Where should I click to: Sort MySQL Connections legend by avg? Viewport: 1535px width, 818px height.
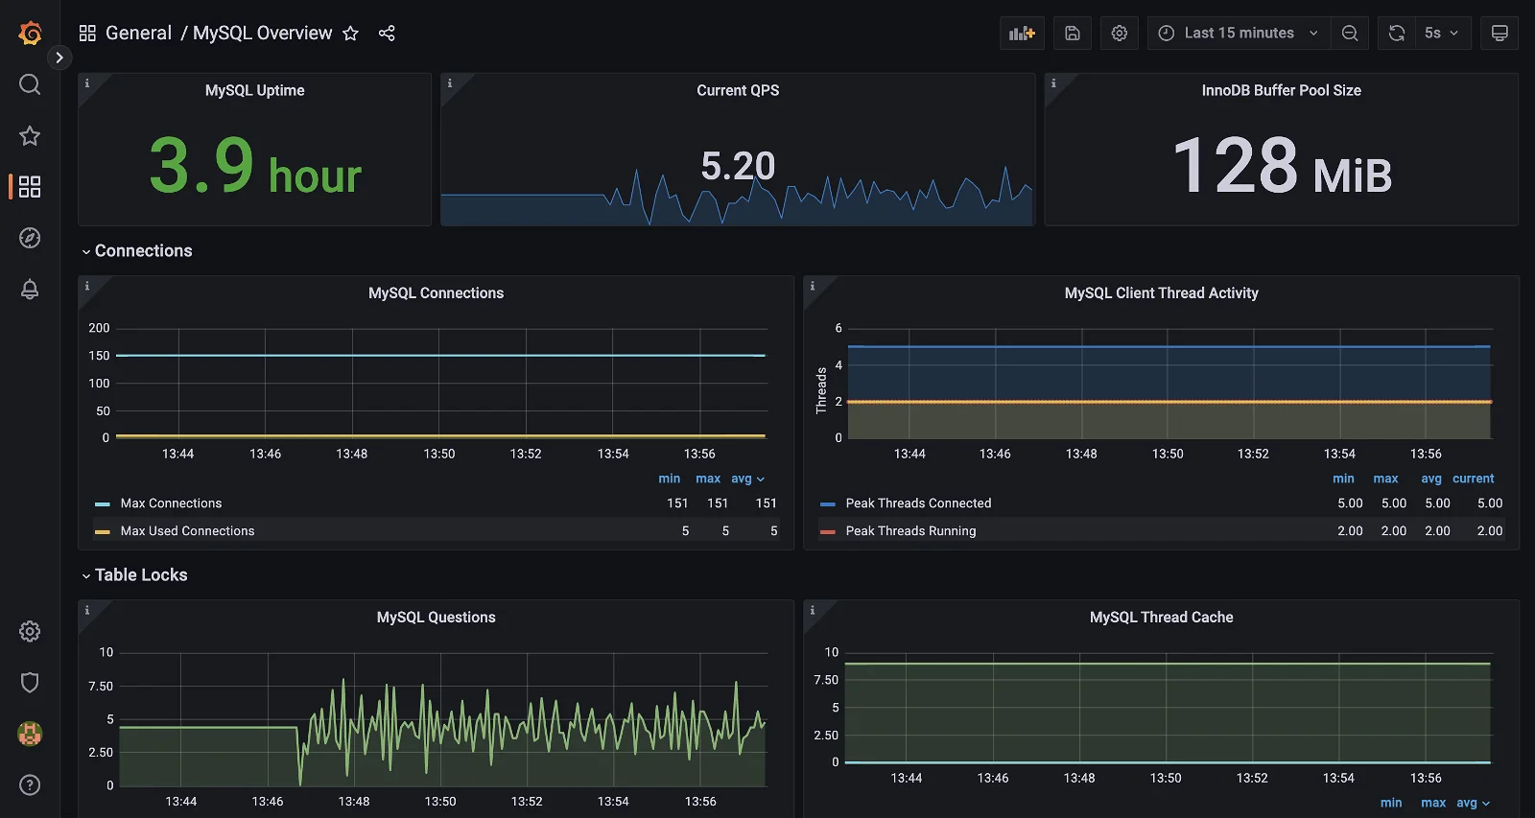tap(742, 479)
